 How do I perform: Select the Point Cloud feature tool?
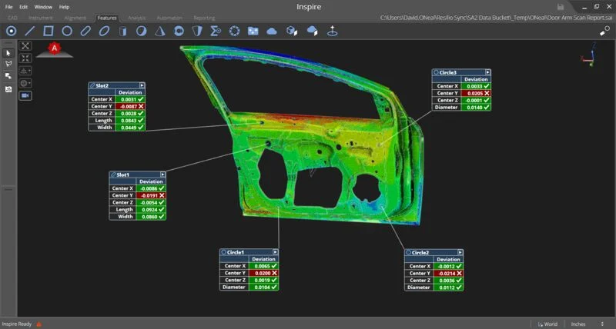coord(272,31)
